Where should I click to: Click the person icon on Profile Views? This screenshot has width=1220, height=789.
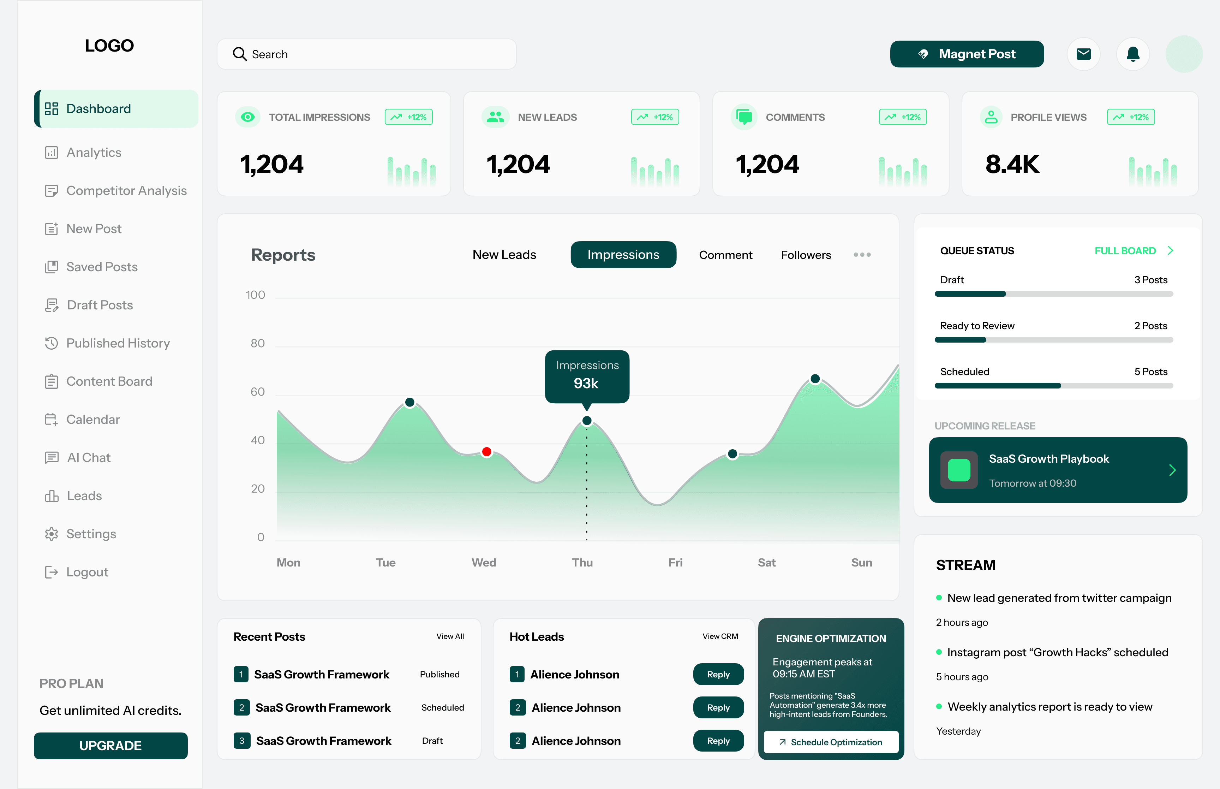coord(991,117)
